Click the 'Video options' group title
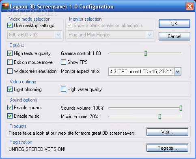 [x=23, y=82]
